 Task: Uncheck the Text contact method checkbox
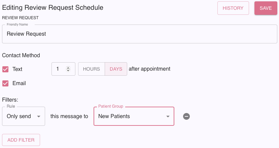tap(5, 69)
